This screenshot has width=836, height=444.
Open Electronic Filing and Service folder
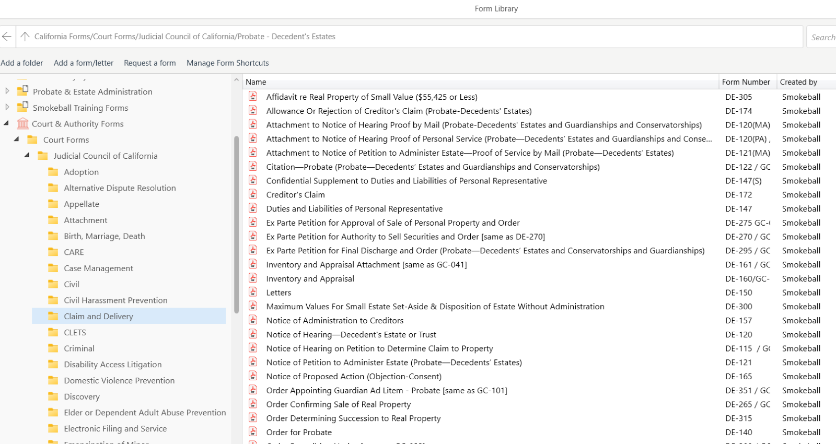pos(115,429)
